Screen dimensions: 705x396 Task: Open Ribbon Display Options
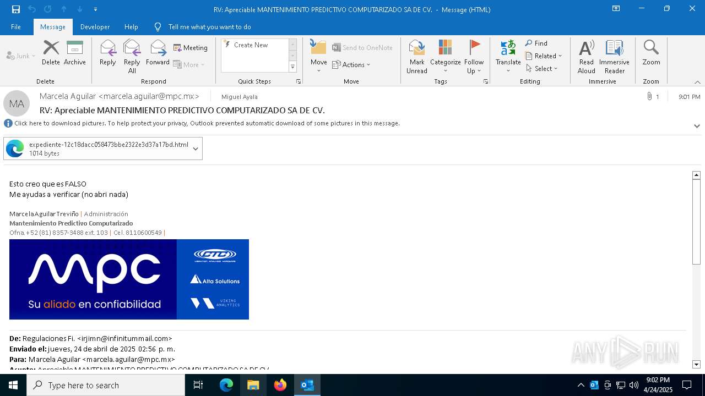pyautogui.click(x=616, y=9)
